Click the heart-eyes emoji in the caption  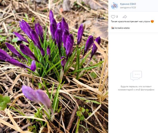click(x=152, y=21)
